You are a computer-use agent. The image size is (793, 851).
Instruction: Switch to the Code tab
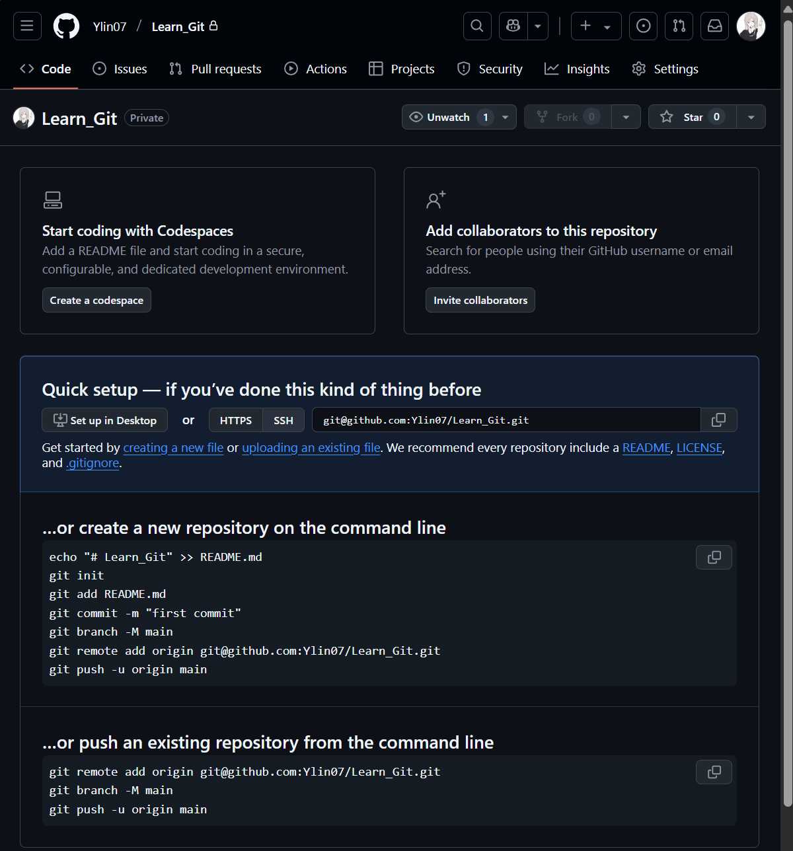pyautogui.click(x=46, y=69)
